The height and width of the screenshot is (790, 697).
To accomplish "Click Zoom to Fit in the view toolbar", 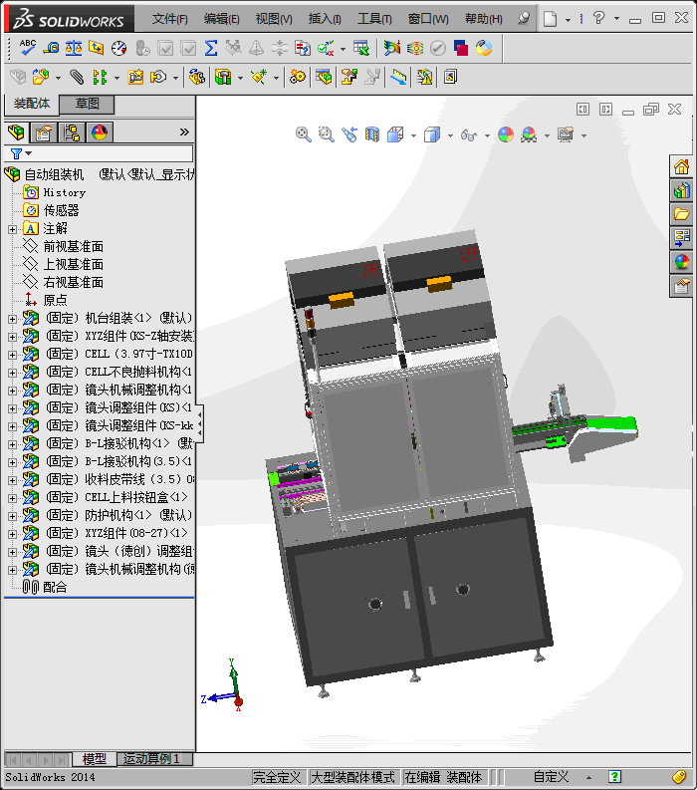I will (303, 134).
